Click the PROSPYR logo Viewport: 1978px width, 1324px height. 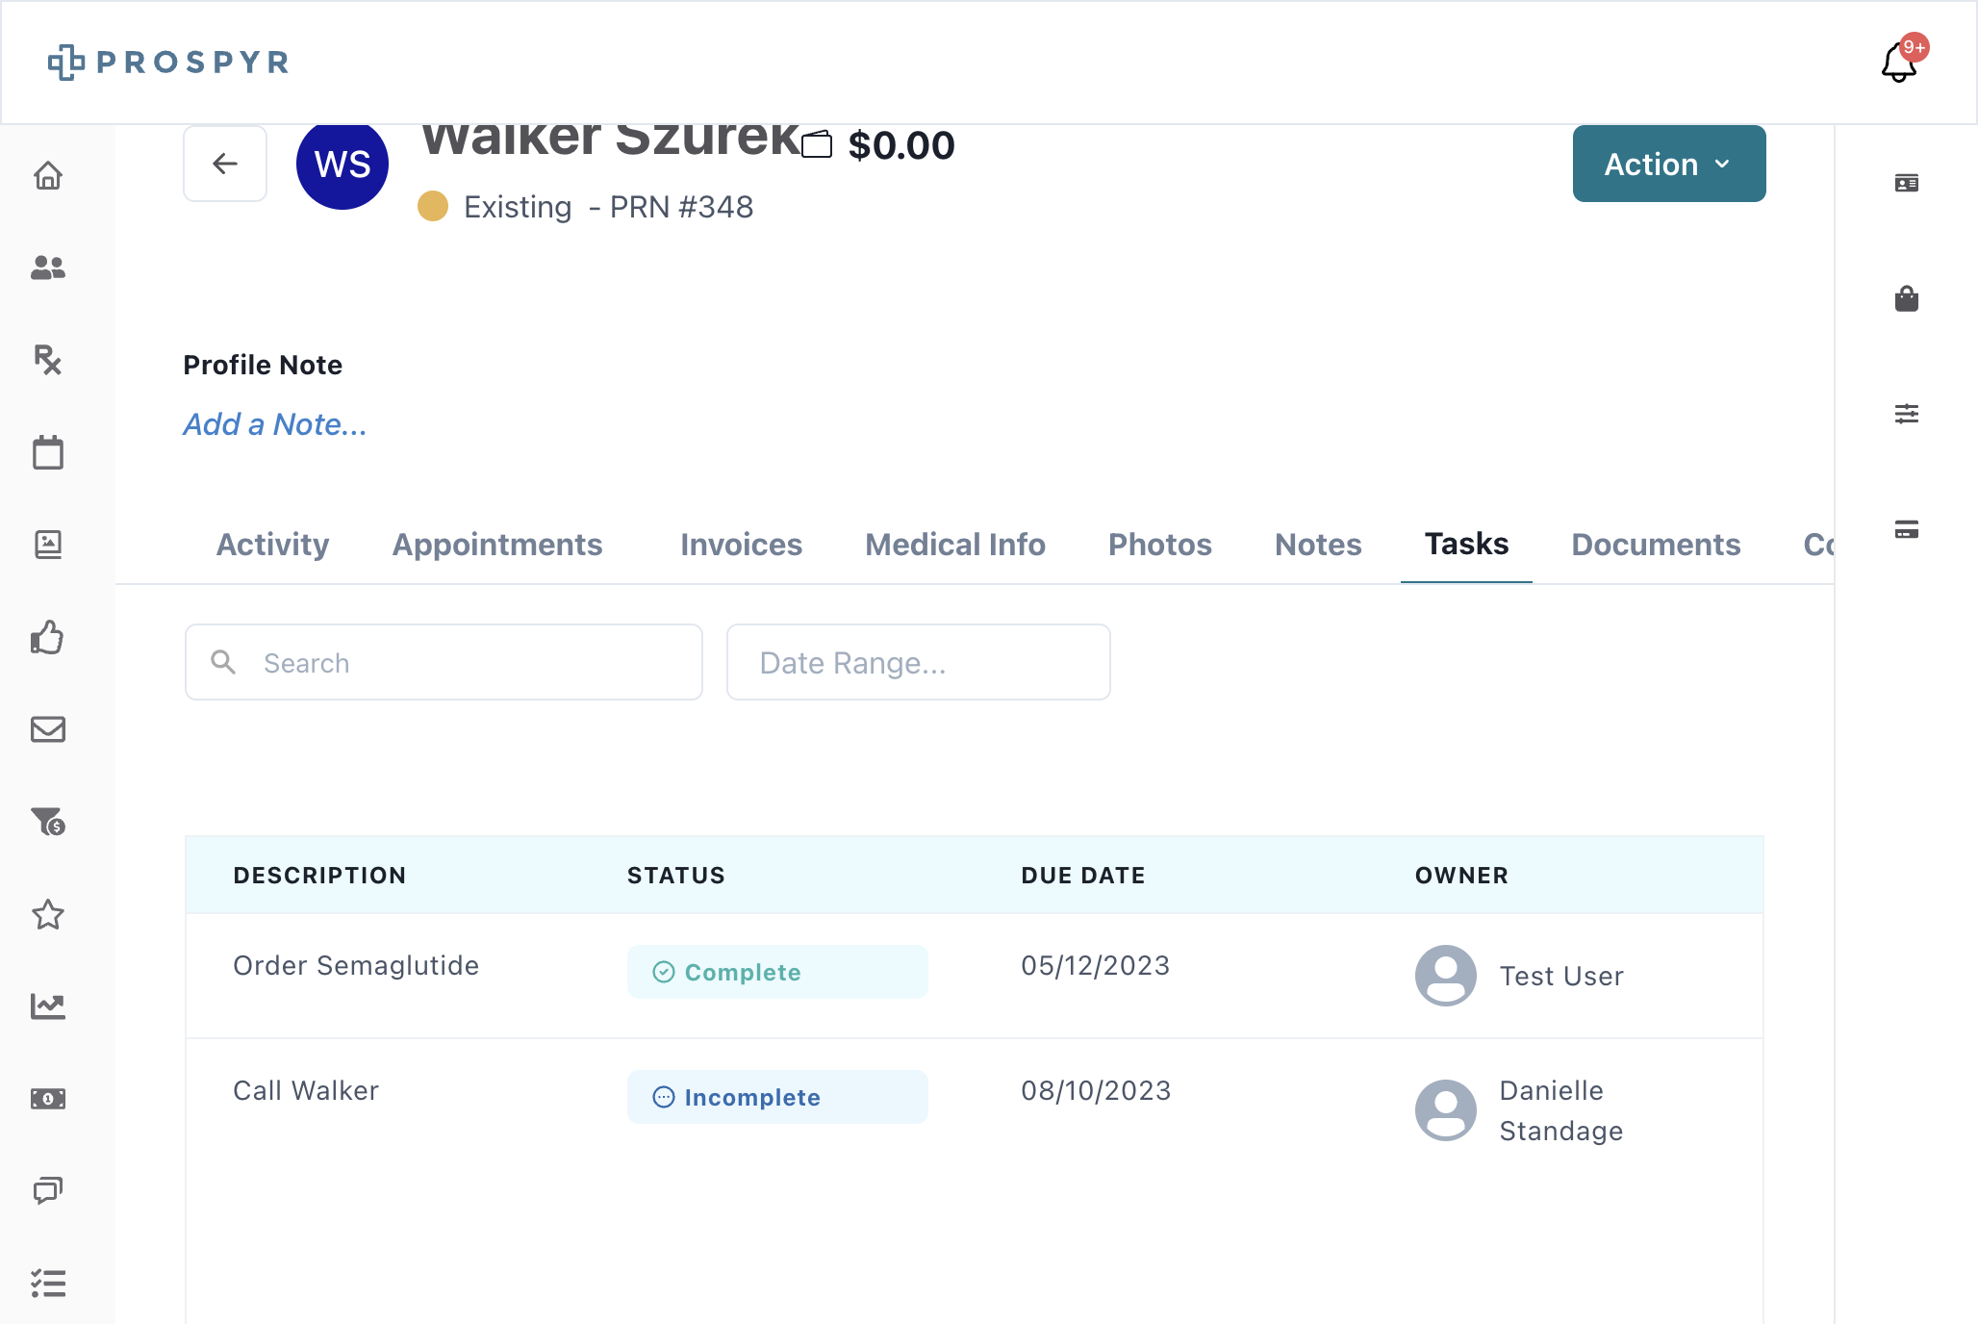(x=168, y=63)
